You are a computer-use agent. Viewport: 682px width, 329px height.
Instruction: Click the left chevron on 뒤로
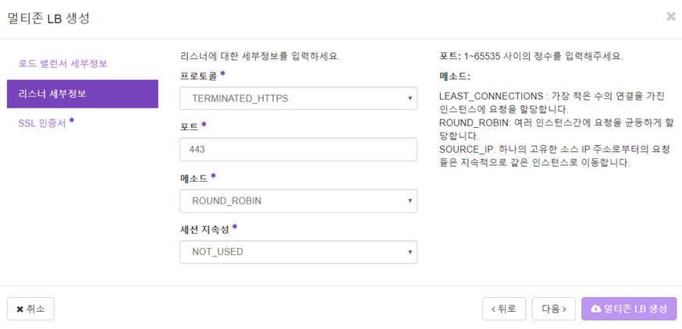tap(493, 309)
